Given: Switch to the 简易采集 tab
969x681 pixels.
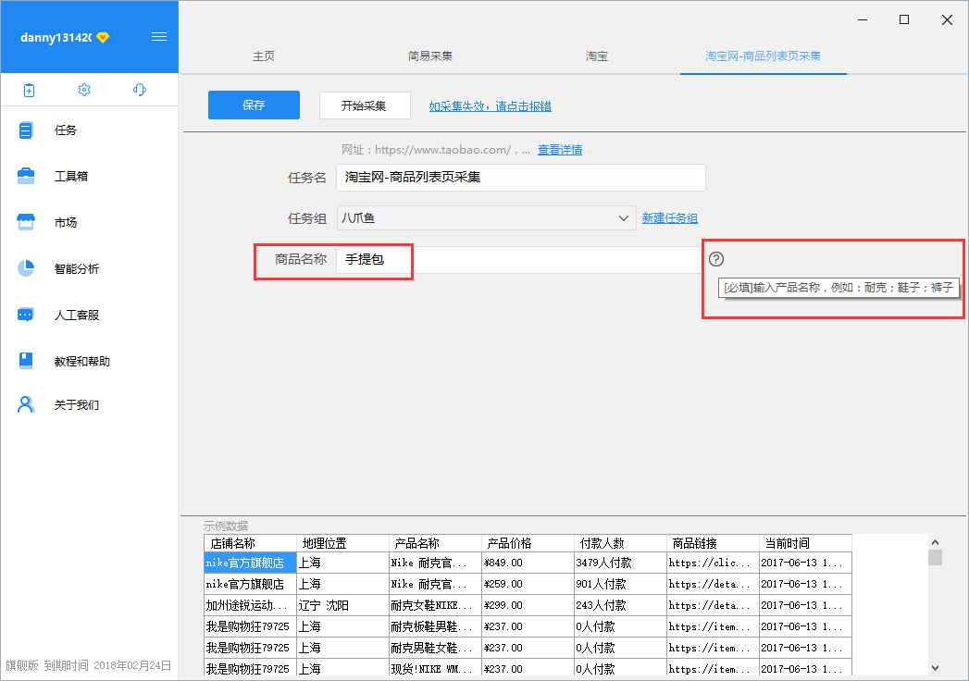Looking at the screenshot, I should tap(429, 56).
